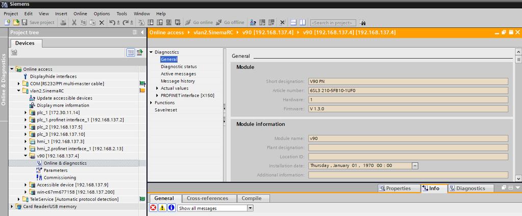The width and height of the screenshot is (522, 216).
Task: Click Go offline in the toolbar
Action: [x=230, y=22]
